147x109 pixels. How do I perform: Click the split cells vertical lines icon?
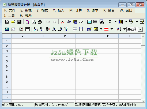coord(81,29)
